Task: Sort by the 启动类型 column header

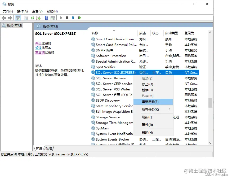Action: point(173,33)
